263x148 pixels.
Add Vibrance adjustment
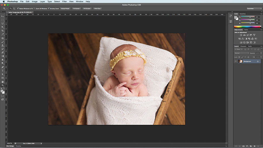click(x=254, y=35)
